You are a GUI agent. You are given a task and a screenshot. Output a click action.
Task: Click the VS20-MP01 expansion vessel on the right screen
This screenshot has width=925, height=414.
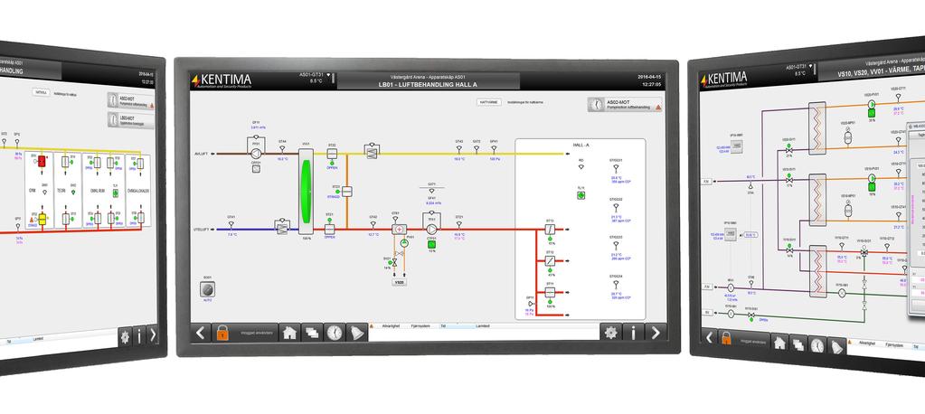pos(848,136)
